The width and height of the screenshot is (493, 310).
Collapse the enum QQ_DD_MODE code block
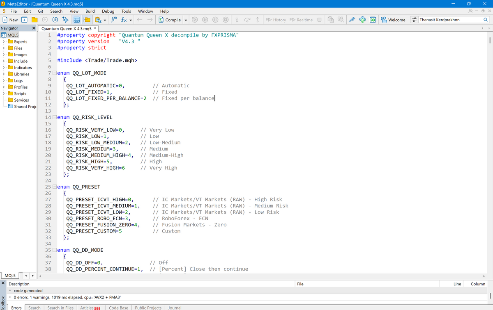pyautogui.click(x=55, y=250)
